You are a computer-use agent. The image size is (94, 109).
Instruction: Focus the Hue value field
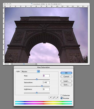46,76
